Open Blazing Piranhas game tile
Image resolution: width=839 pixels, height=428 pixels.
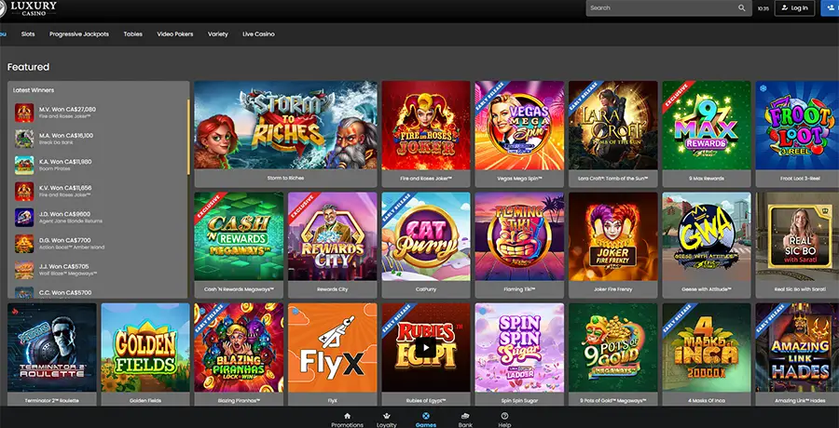pos(239,347)
